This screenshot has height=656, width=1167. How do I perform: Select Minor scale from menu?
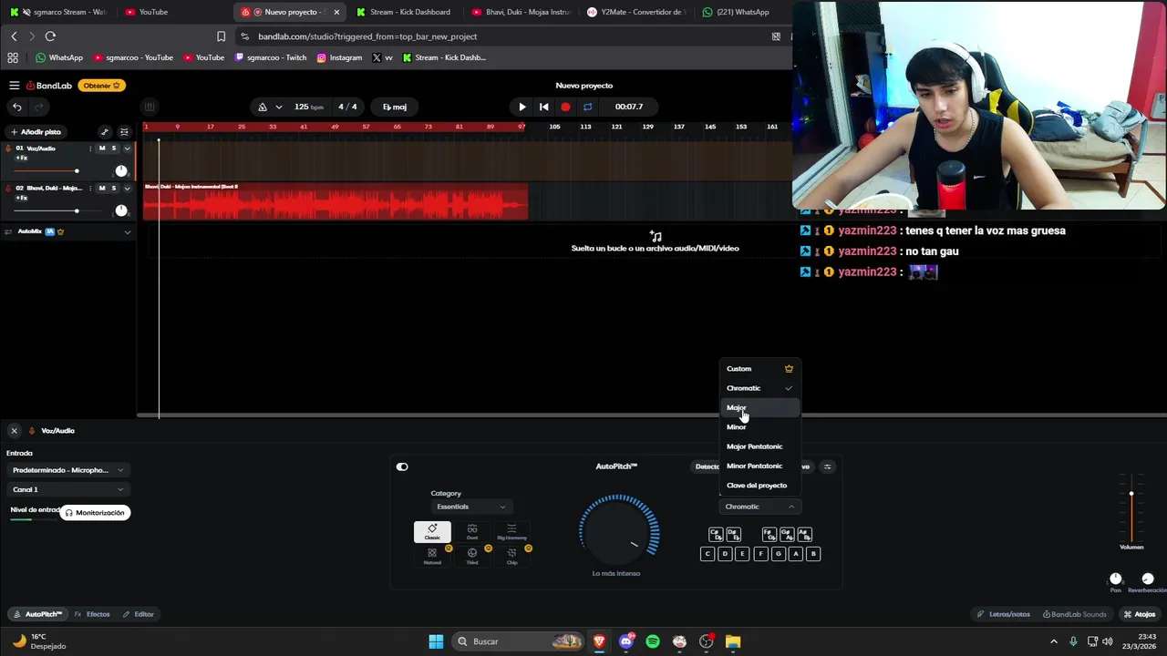pos(759,426)
